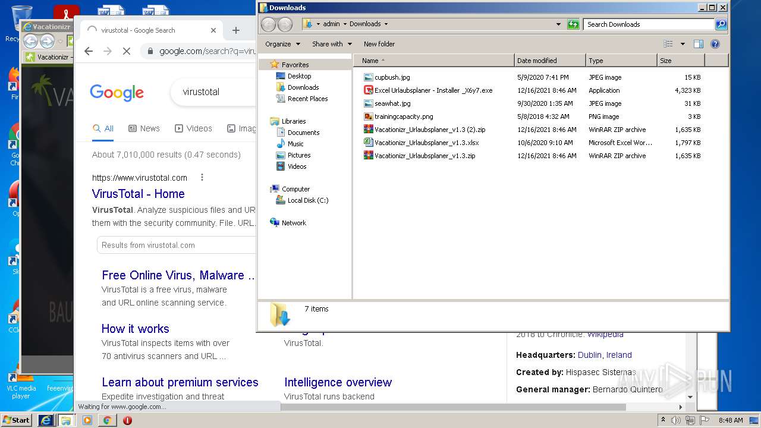Open Windows Explorer taskbar button
761x428 pixels.
coord(66,420)
